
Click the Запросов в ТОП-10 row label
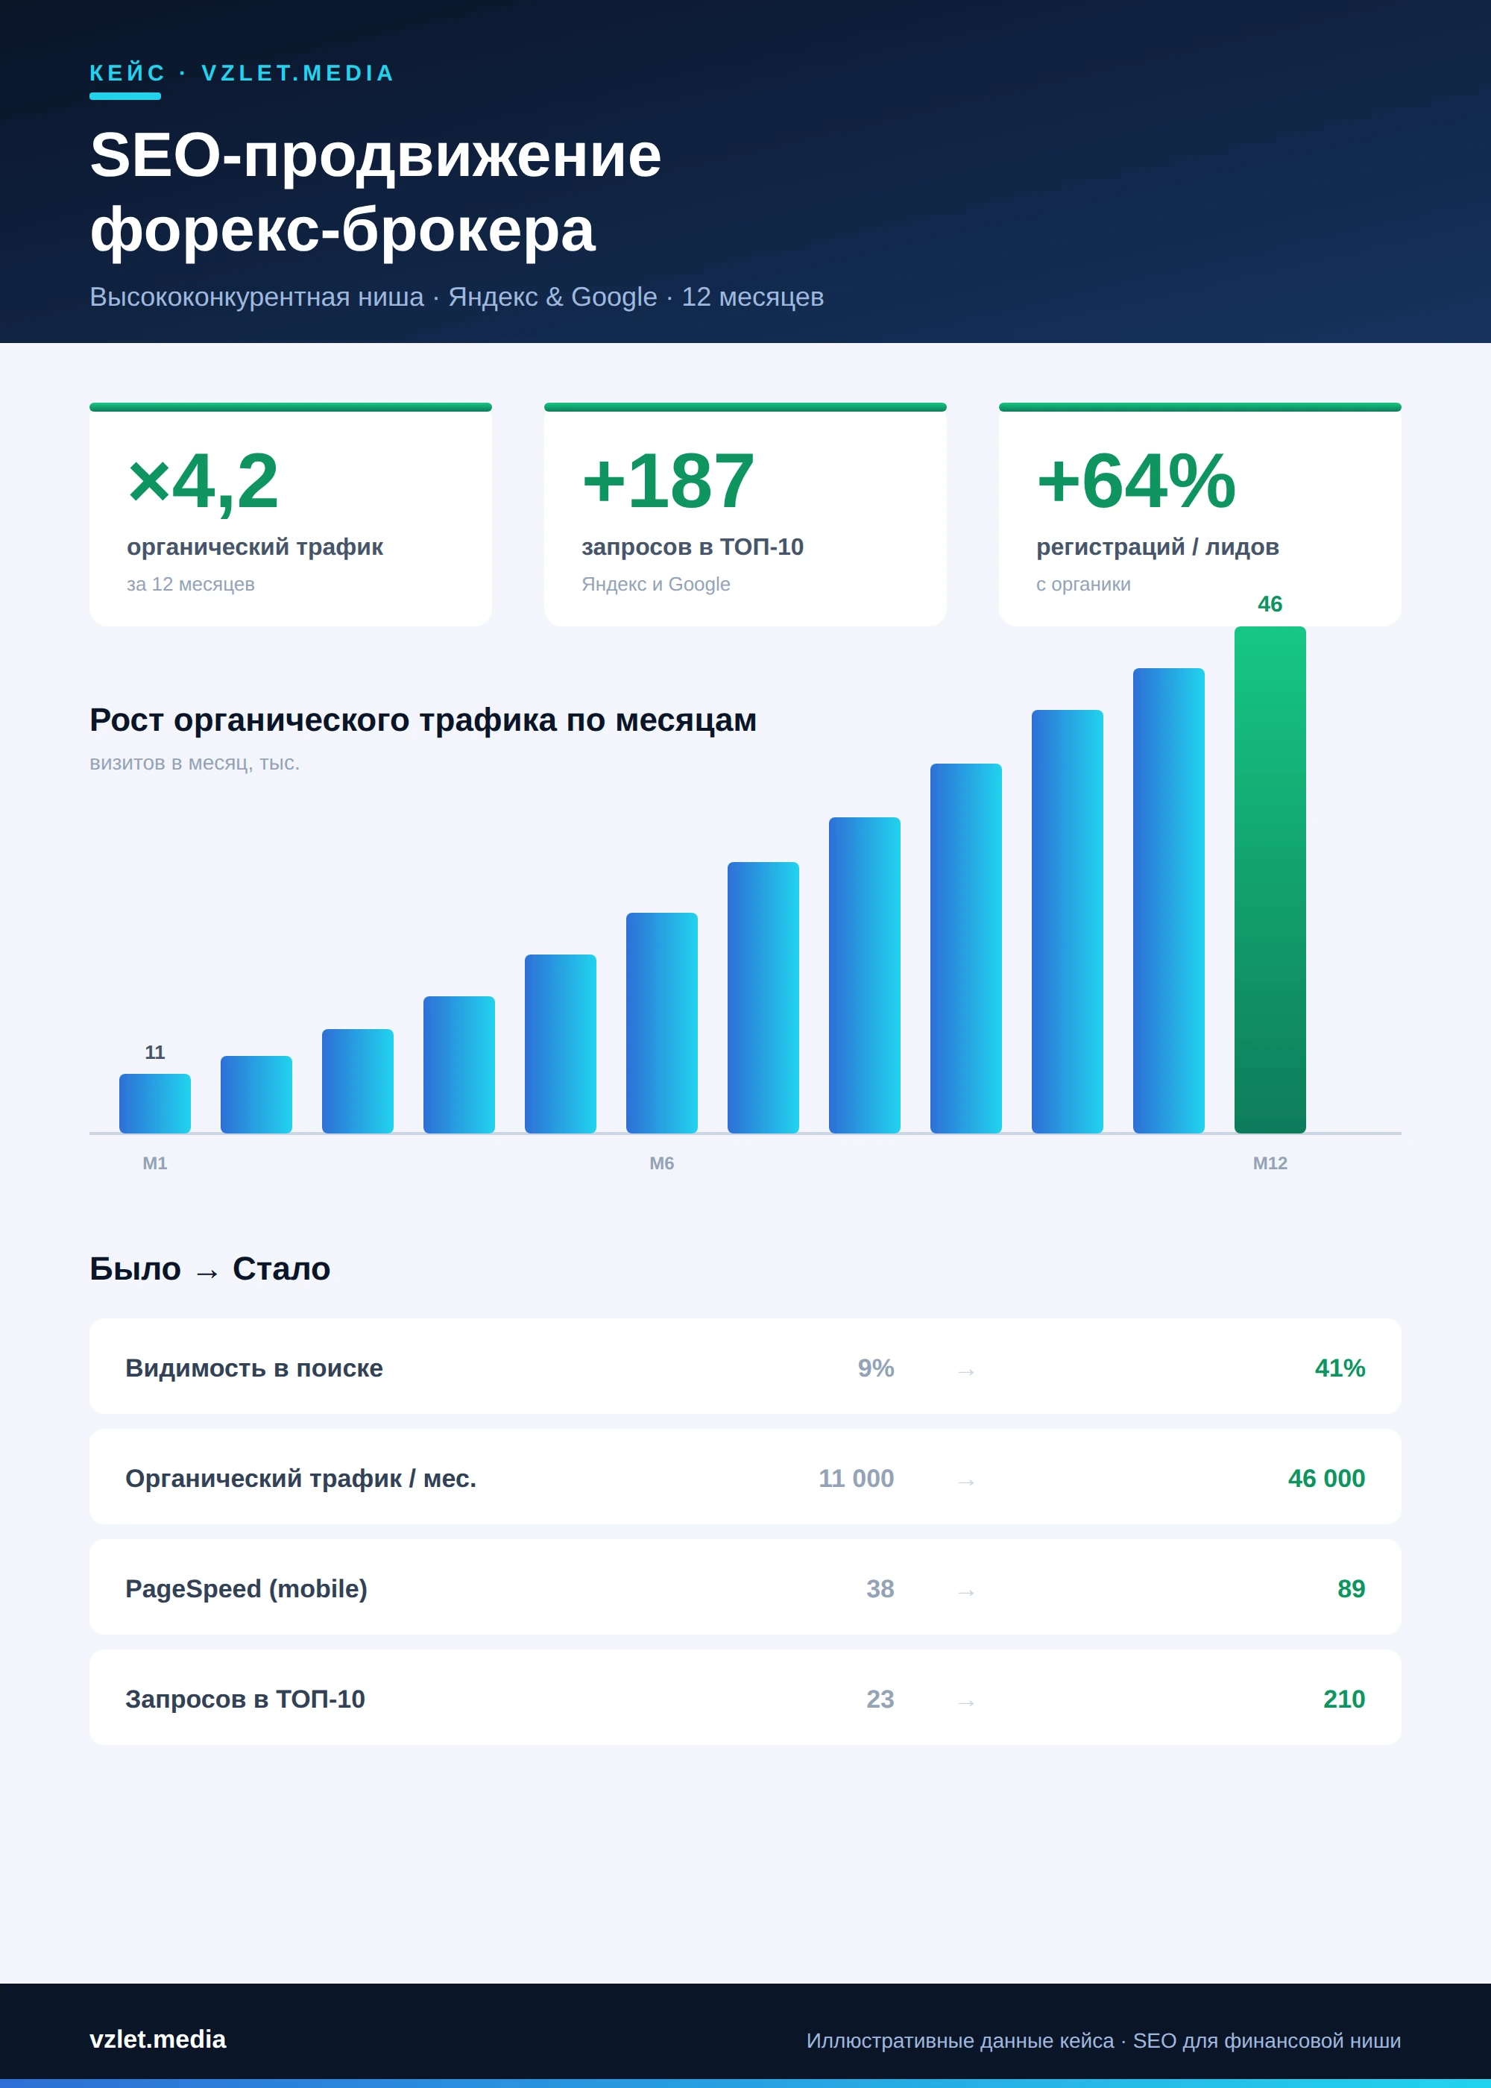[x=245, y=1699]
